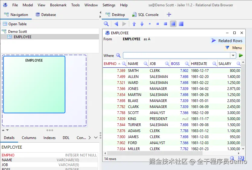Open the Model menu
This screenshot has height=170, width=252.
28,5
